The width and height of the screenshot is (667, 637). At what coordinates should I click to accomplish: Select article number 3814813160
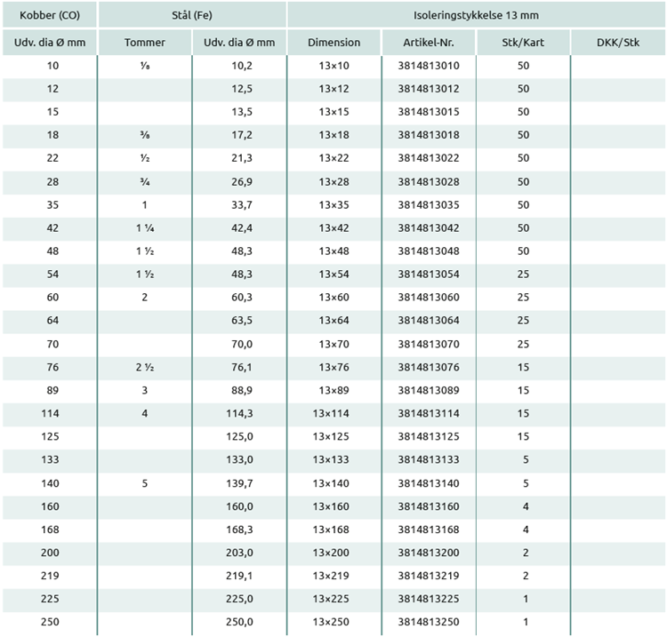(429, 506)
